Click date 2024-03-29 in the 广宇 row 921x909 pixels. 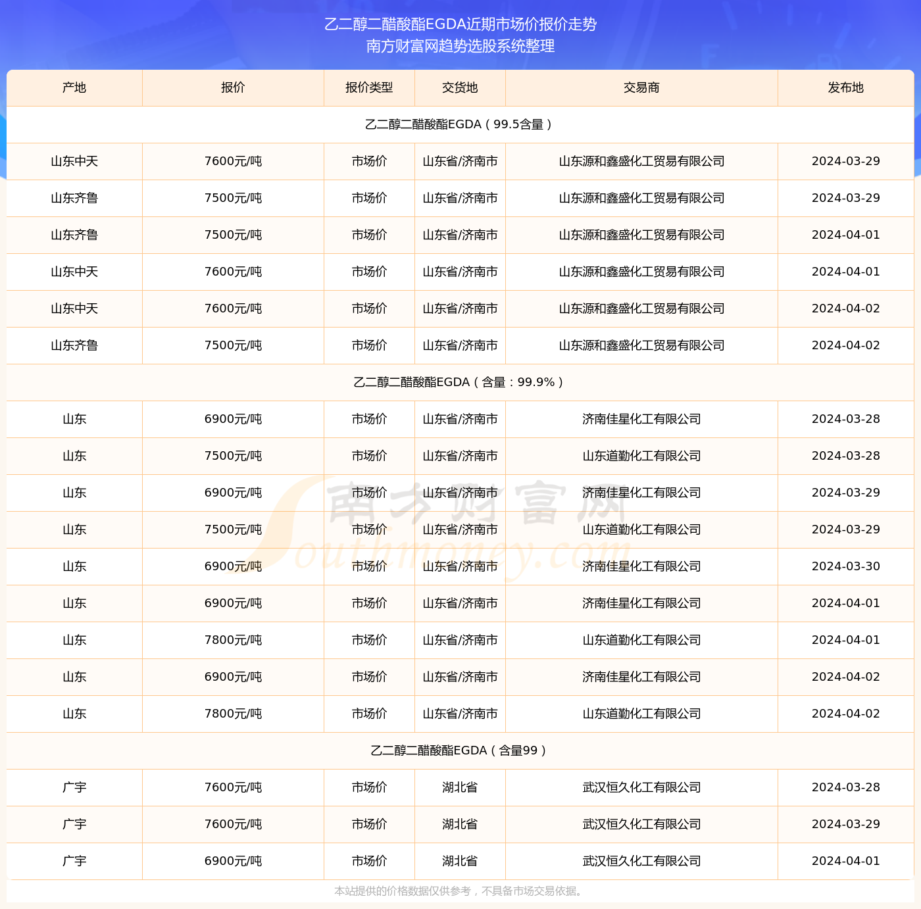(x=846, y=824)
